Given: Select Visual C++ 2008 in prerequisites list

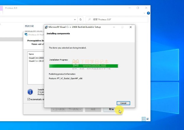Looking at the screenshot, I should click(36, 58).
